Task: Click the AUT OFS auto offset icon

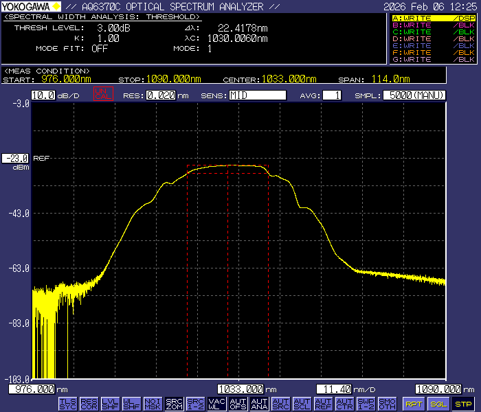Action: tap(238, 404)
